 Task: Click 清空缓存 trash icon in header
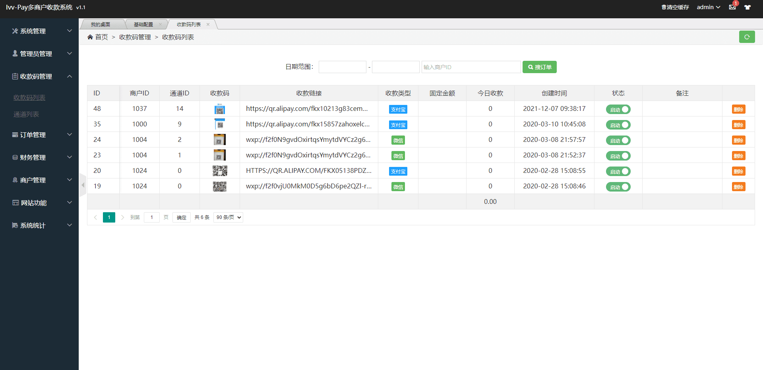point(663,7)
